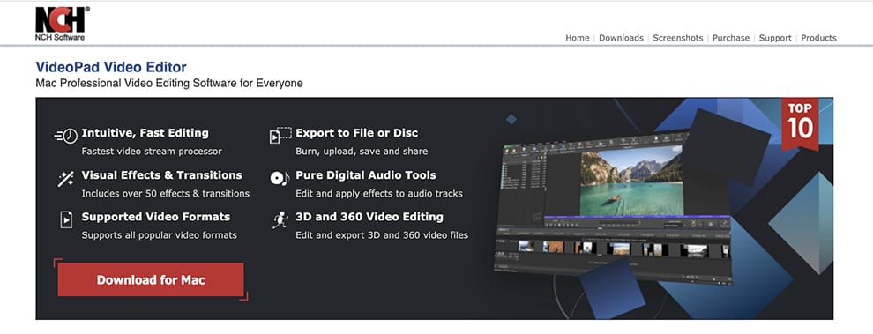The width and height of the screenshot is (873, 334).
Task: Click the Download for Mac button
Action: pos(151,279)
